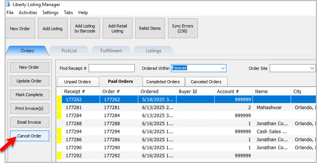Open the File menu
The height and width of the screenshot is (163, 317).
[x=10, y=13]
